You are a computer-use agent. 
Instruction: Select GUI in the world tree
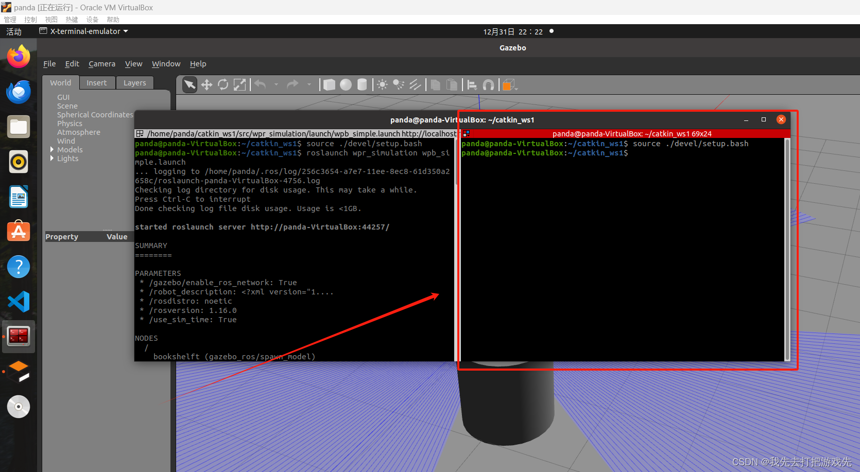pyautogui.click(x=63, y=97)
